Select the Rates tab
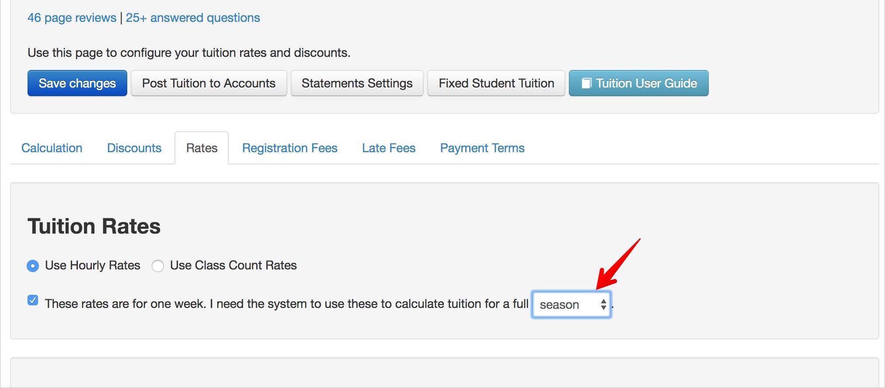Viewport: 885px width, 388px height. pyautogui.click(x=202, y=148)
